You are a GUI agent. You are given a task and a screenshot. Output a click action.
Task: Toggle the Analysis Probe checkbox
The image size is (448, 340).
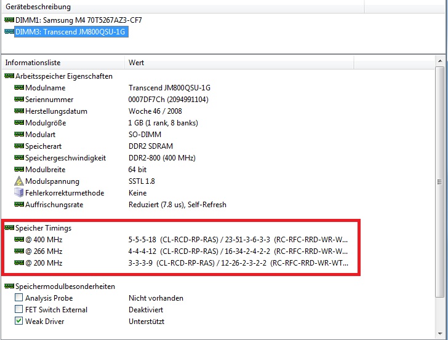pyautogui.click(x=18, y=298)
